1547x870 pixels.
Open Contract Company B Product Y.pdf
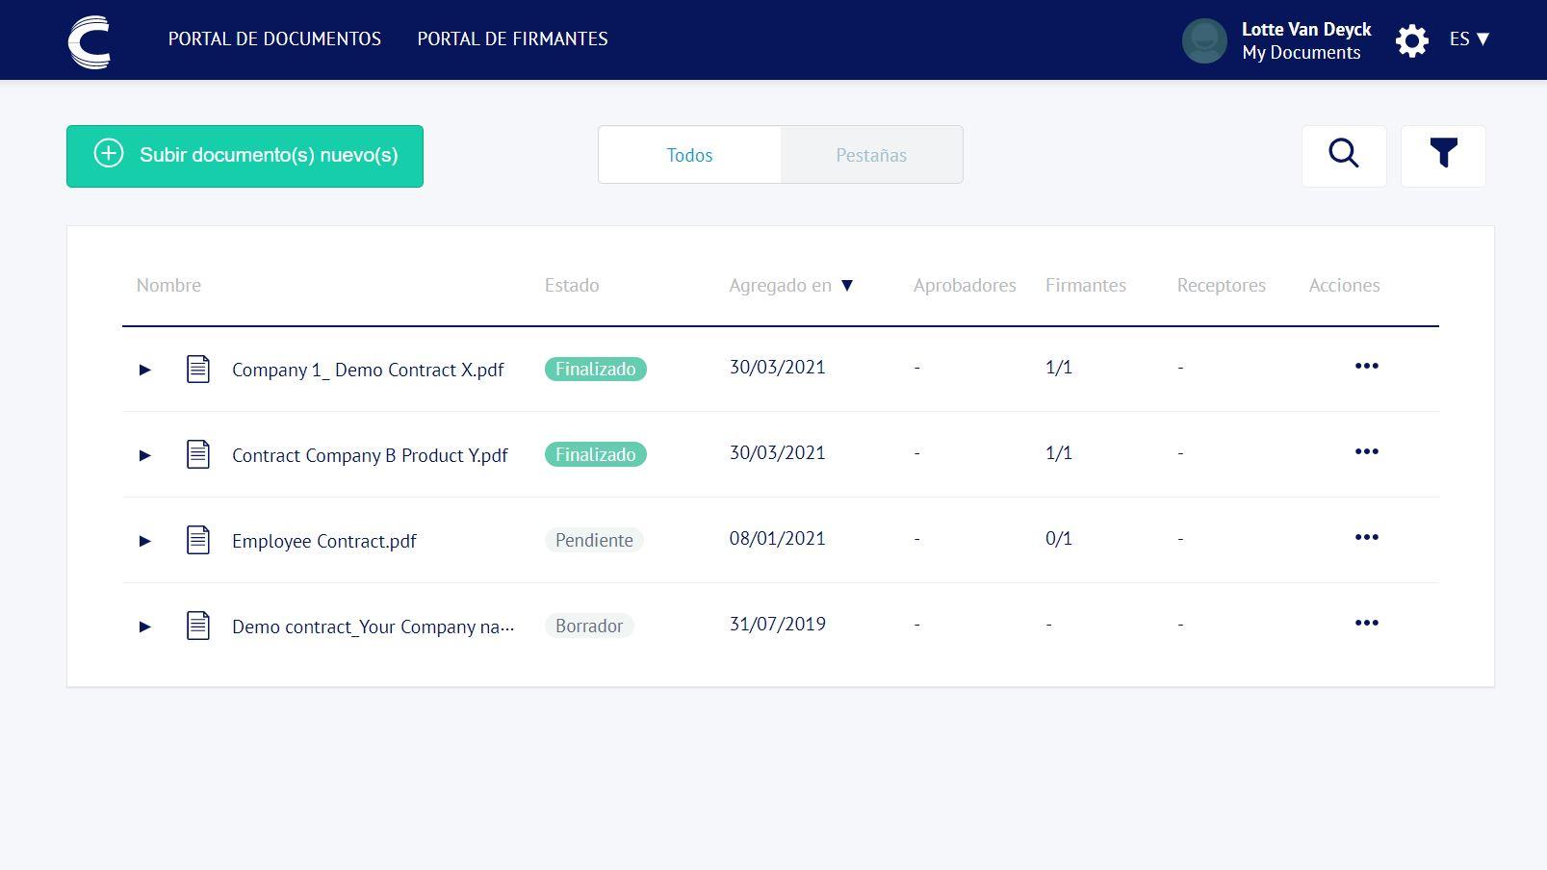coord(370,455)
